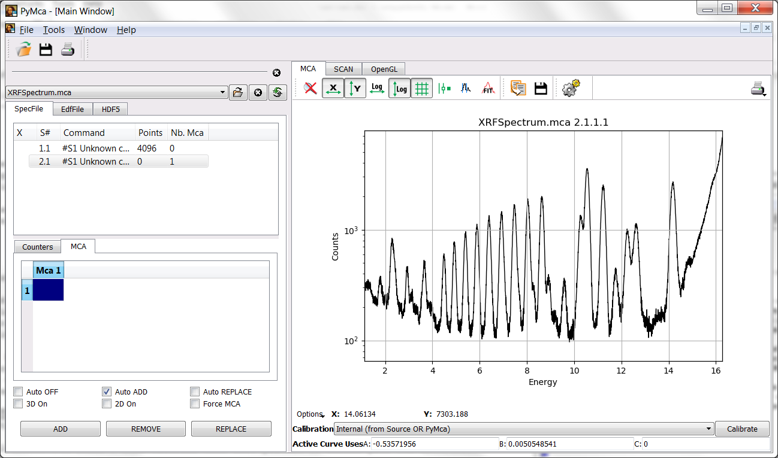778x458 pixels.
Task: Click the peak search icon
Action: click(466, 89)
